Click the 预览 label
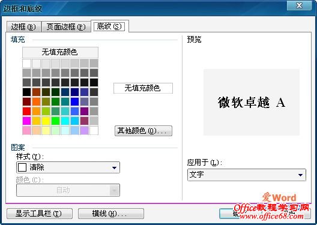This screenshot has width=317, height=225. pos(194,40)
